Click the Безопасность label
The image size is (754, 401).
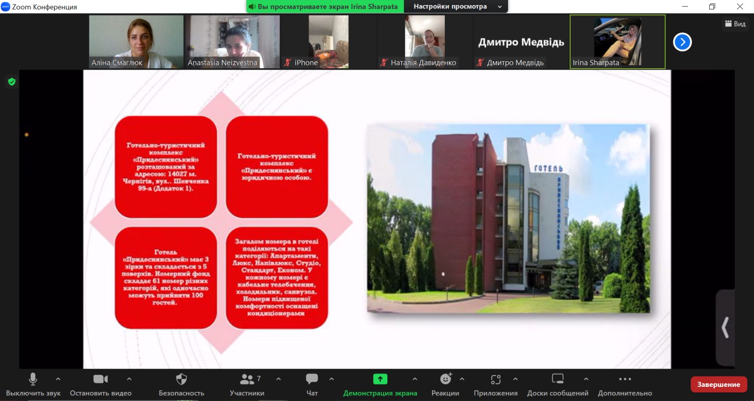181,393
